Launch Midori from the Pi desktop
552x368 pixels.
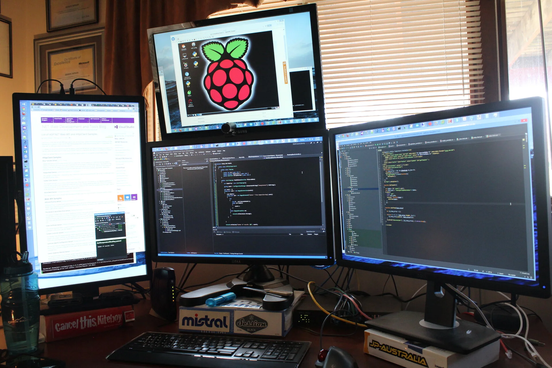coord(189,93)
